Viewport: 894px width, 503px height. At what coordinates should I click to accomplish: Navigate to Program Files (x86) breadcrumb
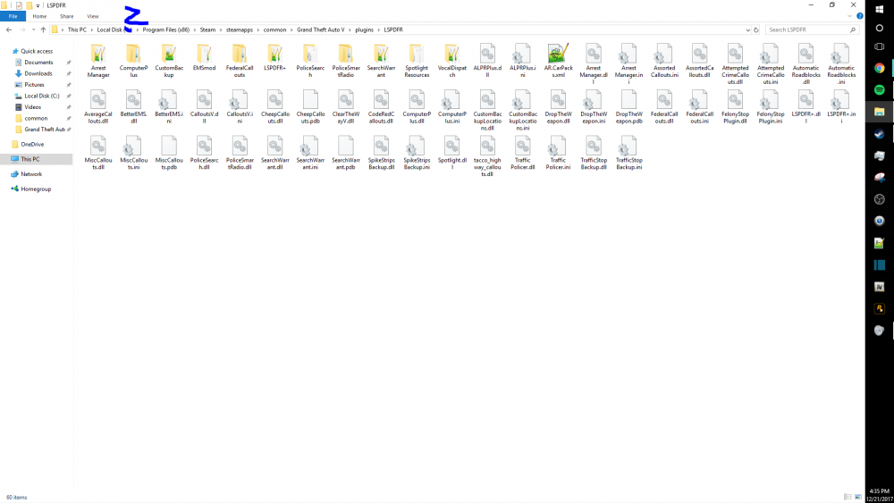[x=166, y=29]
